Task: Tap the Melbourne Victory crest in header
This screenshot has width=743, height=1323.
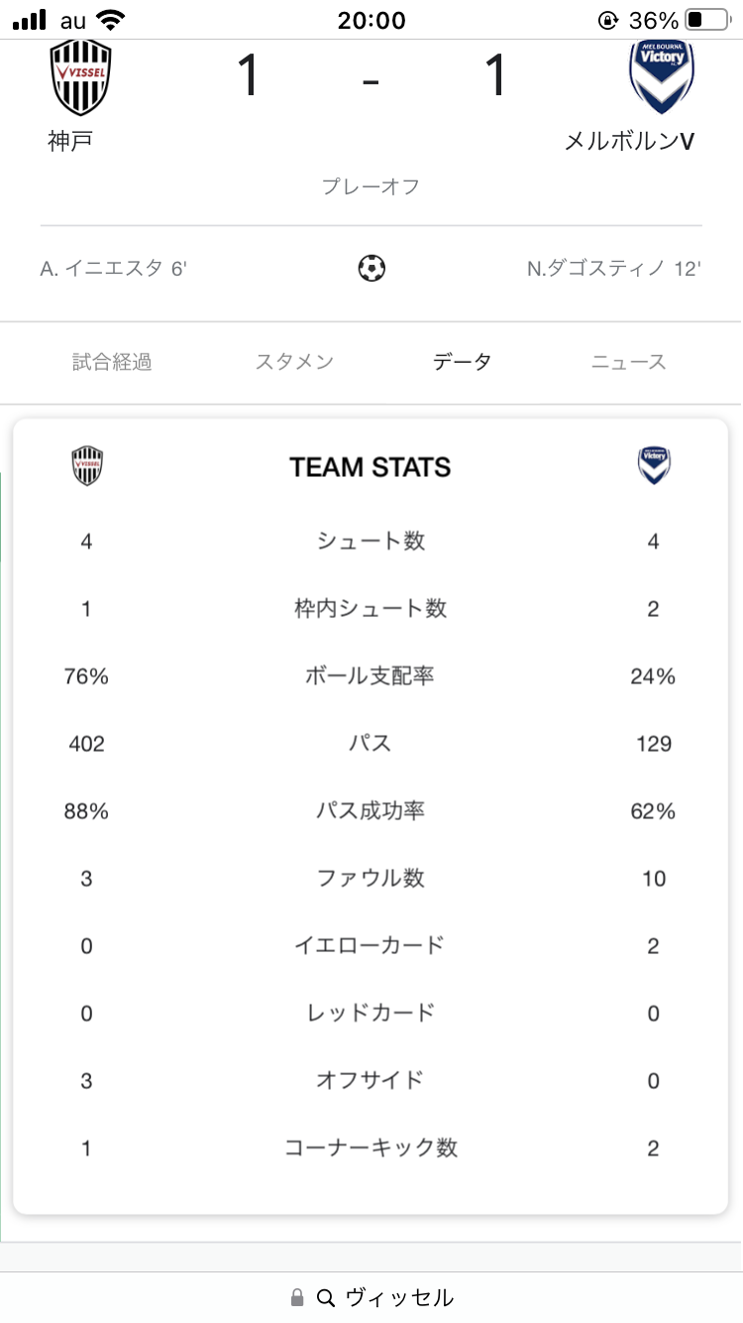Action: (x=662, y=77)
